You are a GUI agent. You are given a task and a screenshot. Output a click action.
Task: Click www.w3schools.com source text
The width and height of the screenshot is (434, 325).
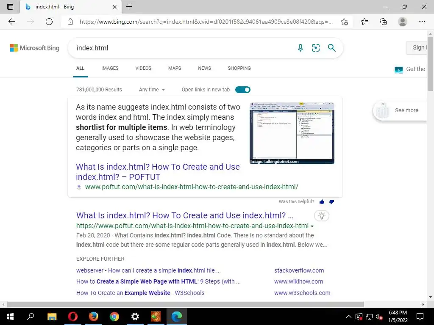click(x=302, y=293)
